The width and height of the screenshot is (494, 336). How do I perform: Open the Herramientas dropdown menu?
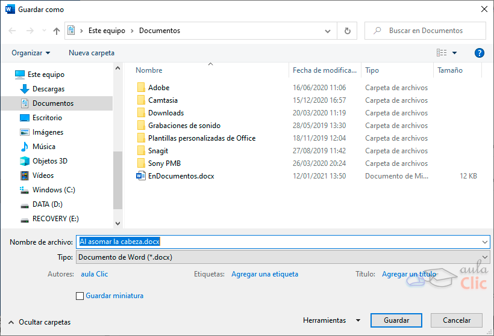331,320
